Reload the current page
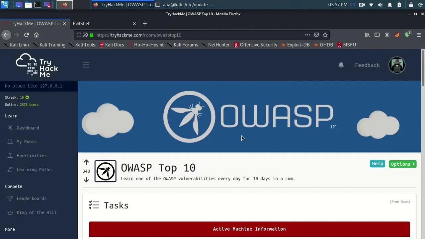 tap(27, 35)
